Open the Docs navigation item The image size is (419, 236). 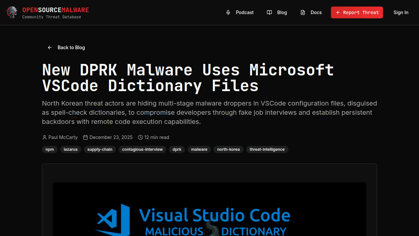(x=311, y=12)
